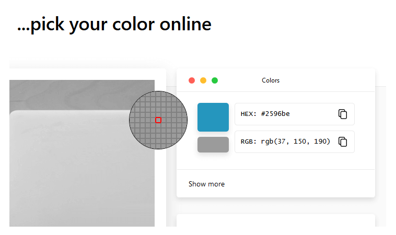Select the blue selected color swatch
396x235 pixels.
coord(213,117)
